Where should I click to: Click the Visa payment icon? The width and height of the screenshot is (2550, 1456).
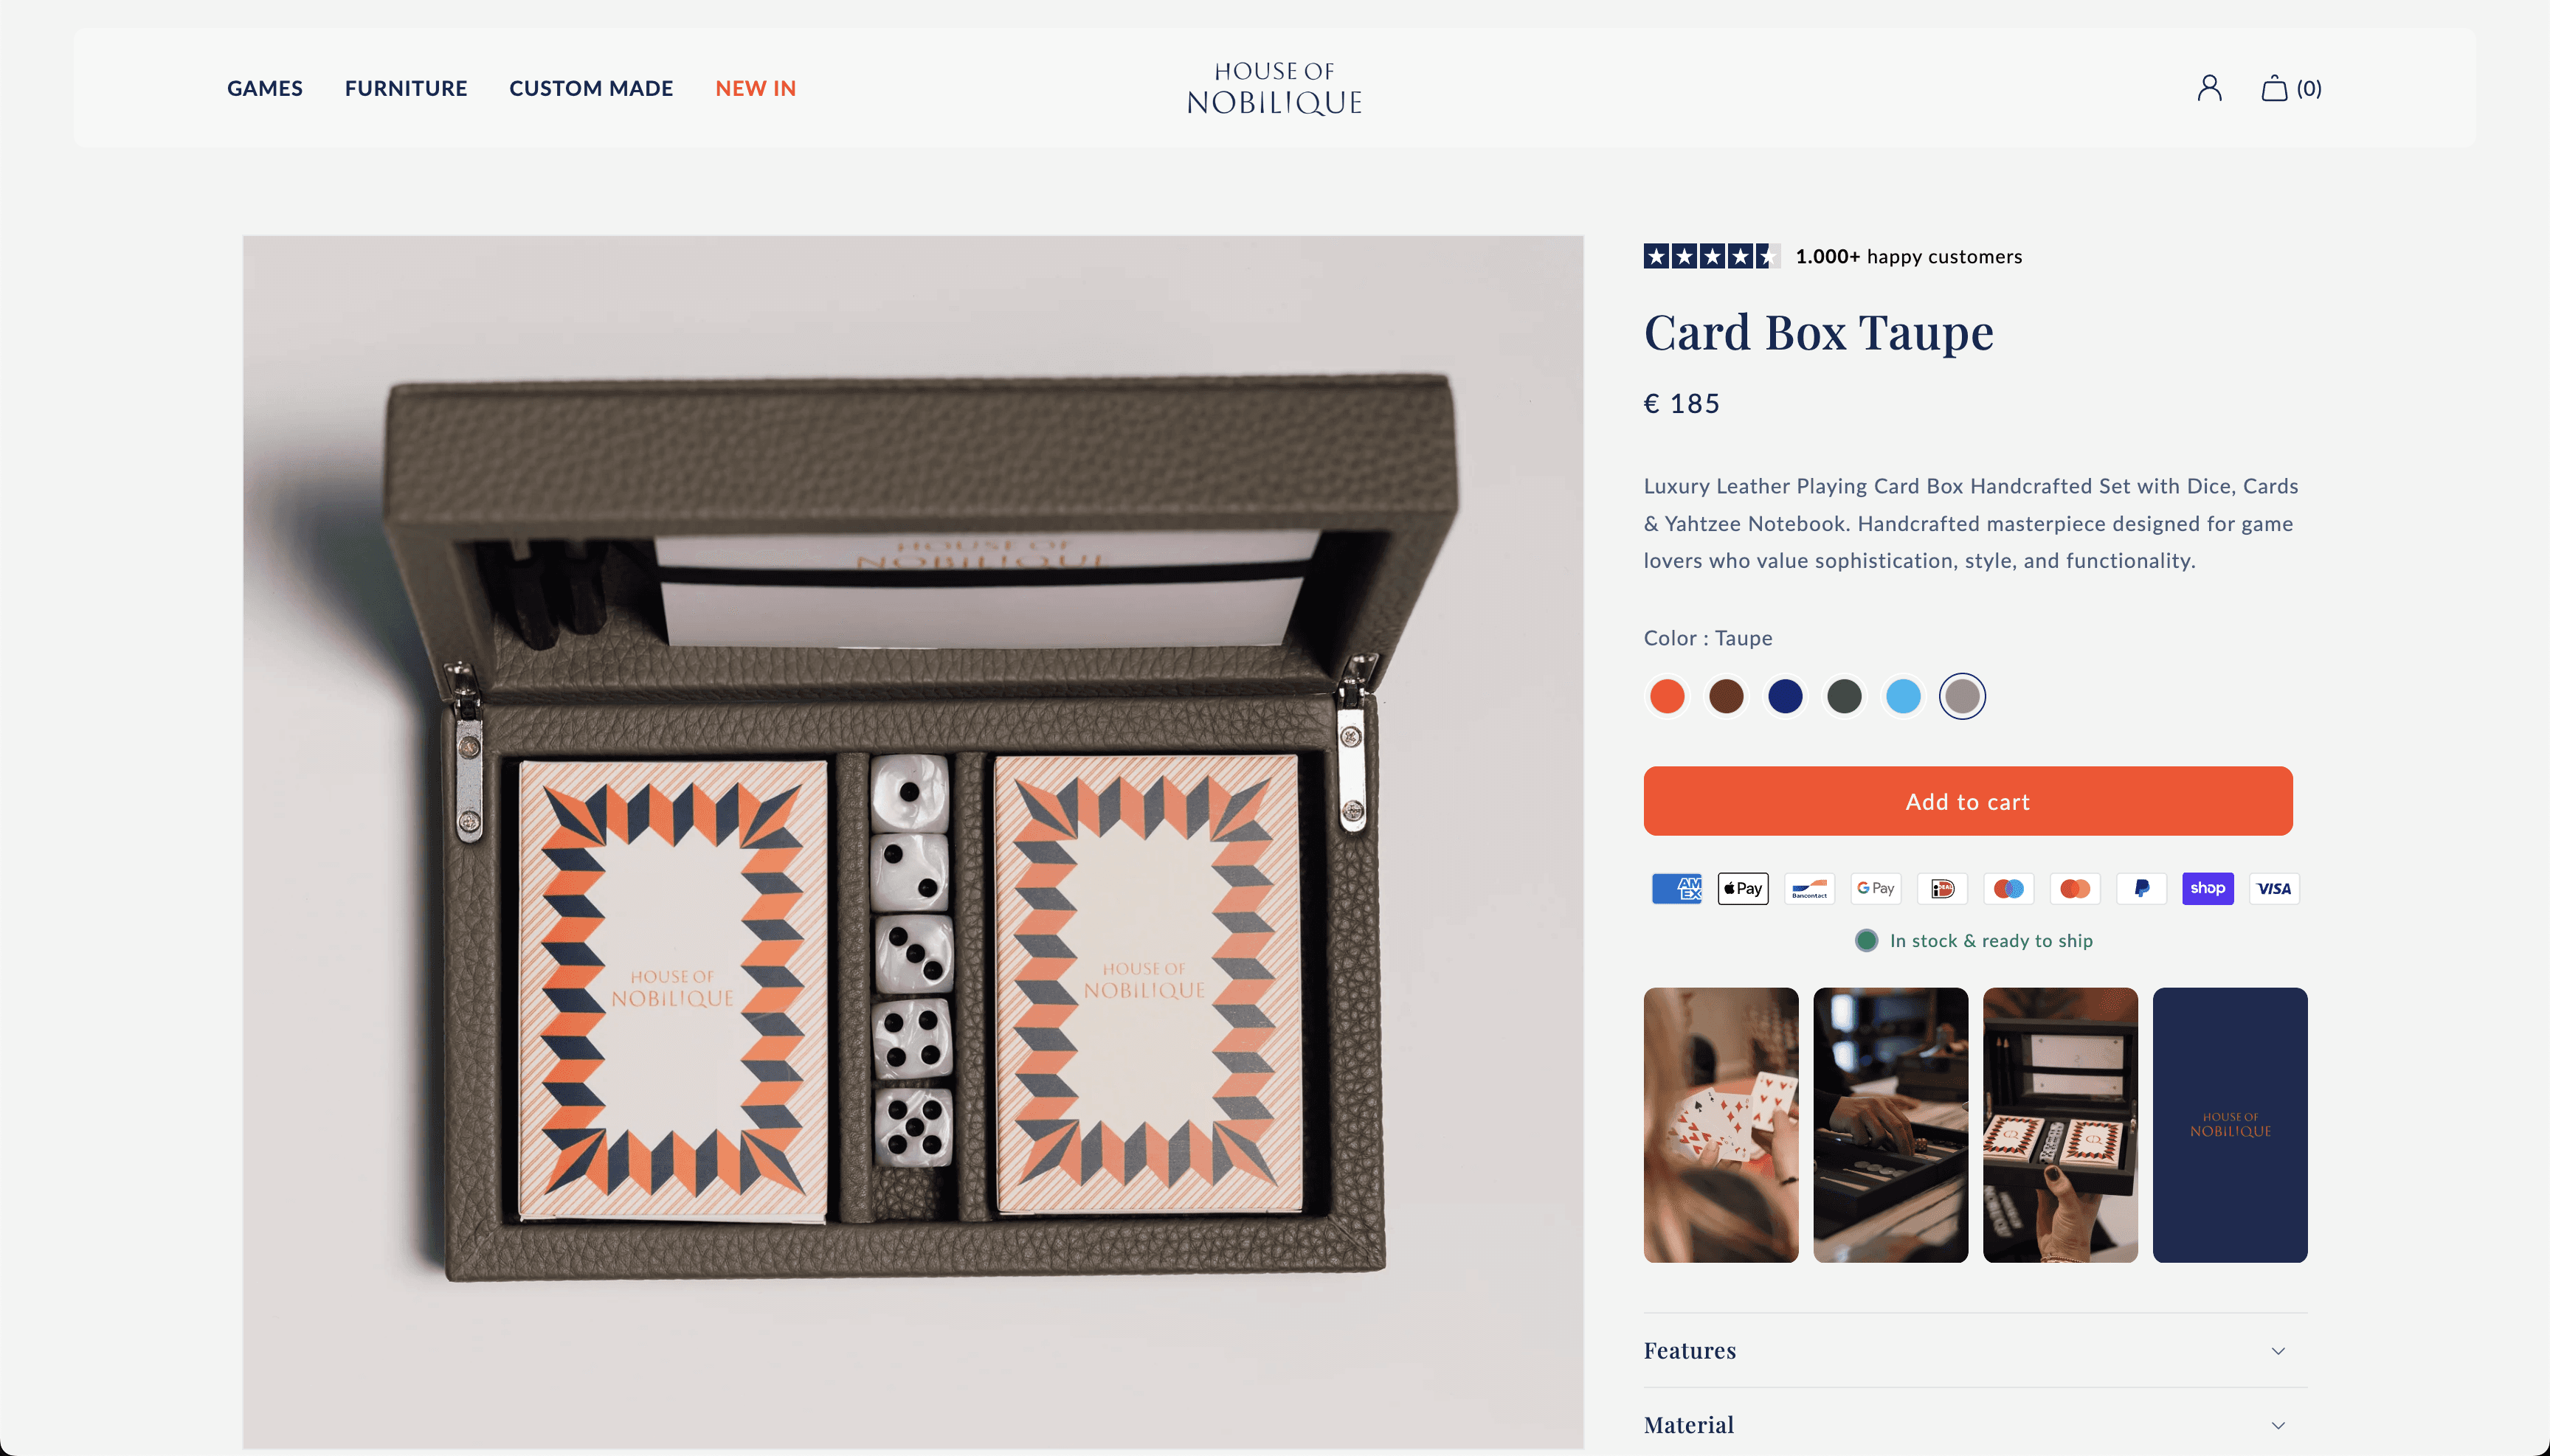point(2274,888)
